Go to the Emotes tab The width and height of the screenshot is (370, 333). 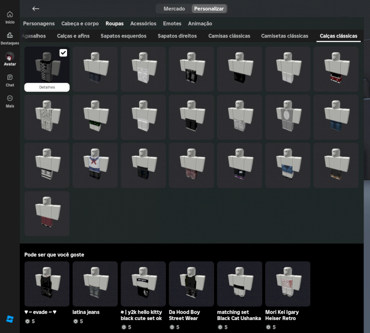pos(172,24)
